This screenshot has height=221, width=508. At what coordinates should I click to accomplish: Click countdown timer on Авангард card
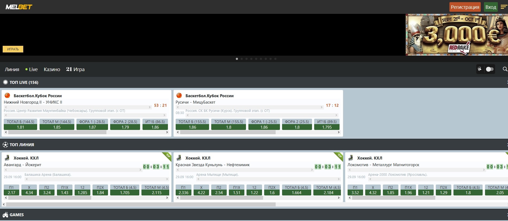click(156, 167)
